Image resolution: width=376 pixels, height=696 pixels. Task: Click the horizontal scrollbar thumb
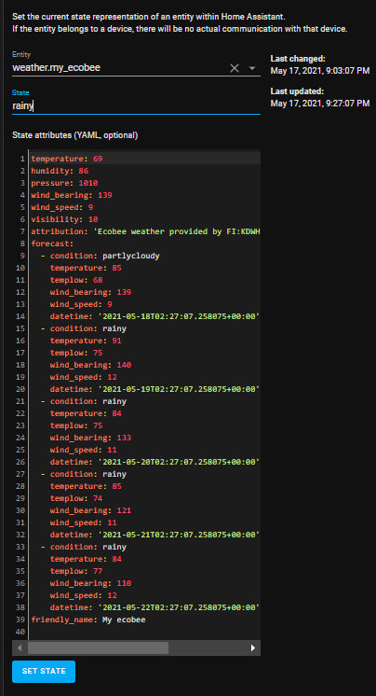coord(98,647)
